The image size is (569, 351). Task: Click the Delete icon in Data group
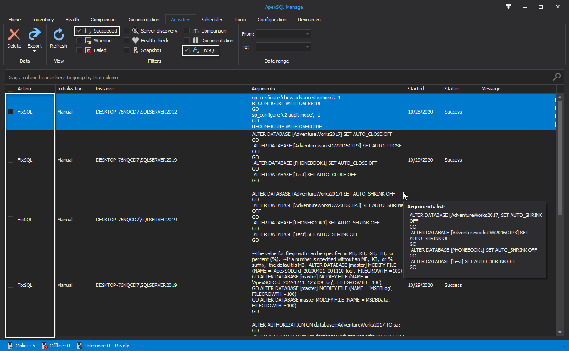click(x=14, y=34)
